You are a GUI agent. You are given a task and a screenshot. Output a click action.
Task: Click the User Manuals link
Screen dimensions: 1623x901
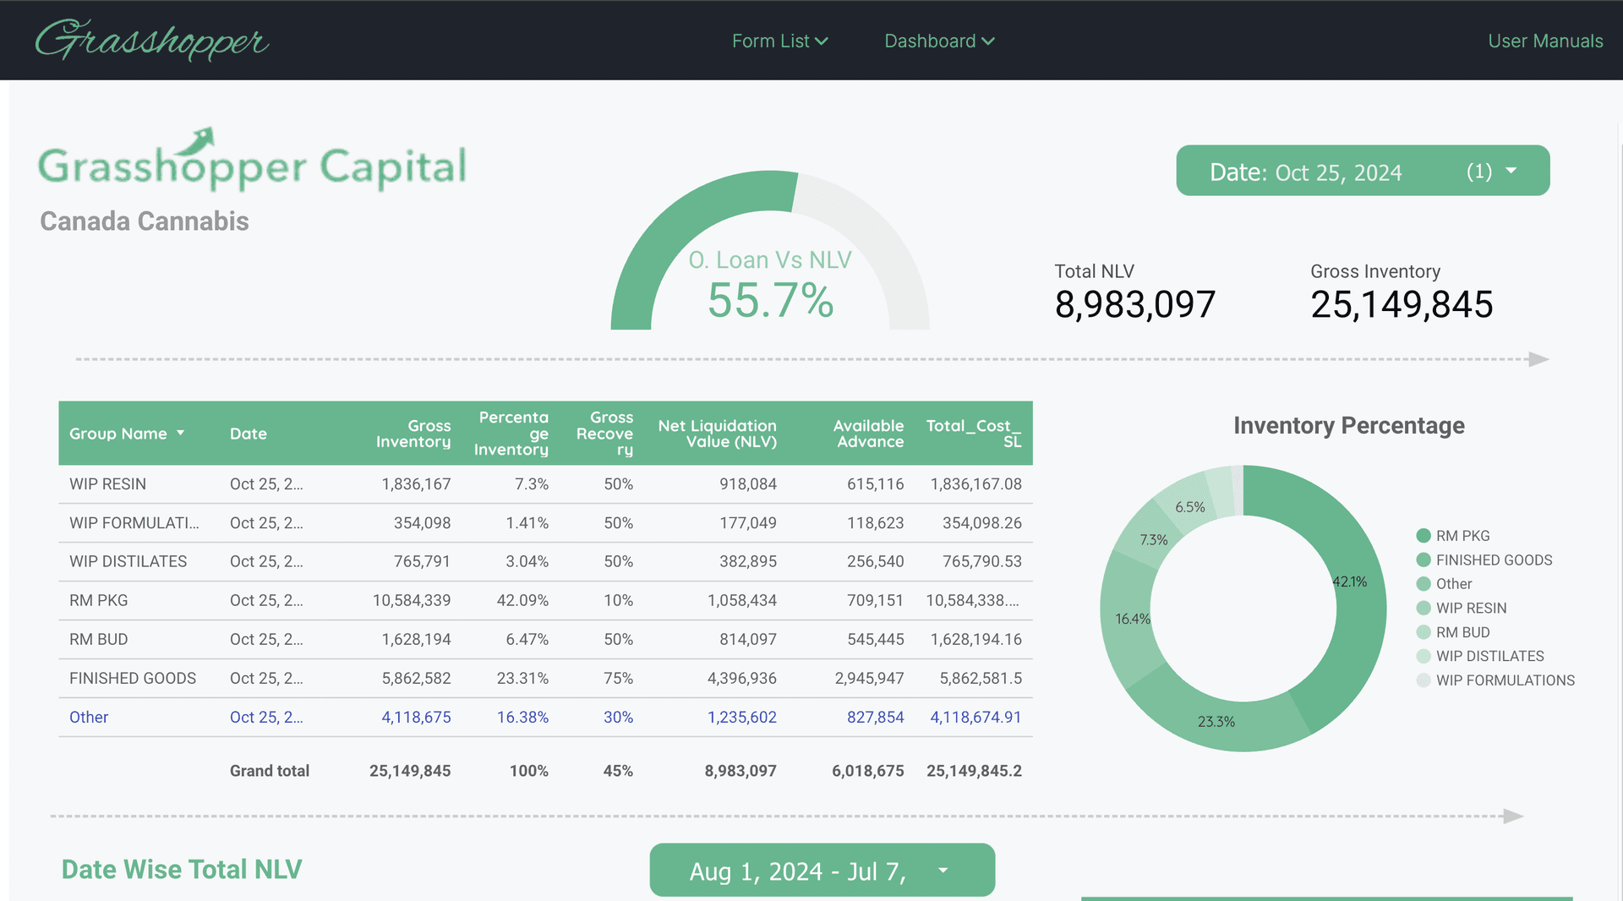1545,40
